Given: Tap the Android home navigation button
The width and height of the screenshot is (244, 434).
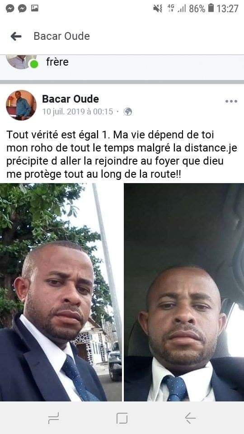Looking at the screenshot, I should (122, 418).
